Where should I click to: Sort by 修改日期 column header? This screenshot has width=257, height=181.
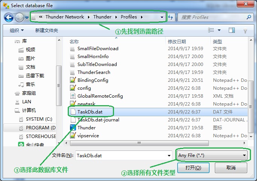(177, 42)
